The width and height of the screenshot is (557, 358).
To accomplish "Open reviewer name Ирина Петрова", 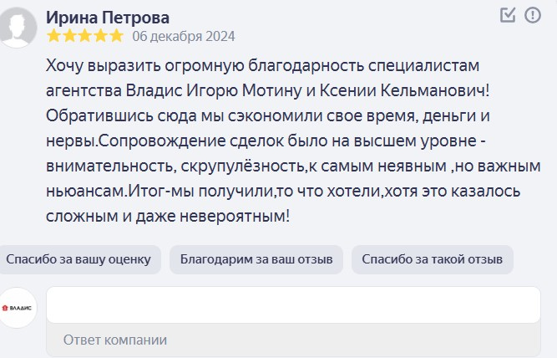I will tap(108, 18).
